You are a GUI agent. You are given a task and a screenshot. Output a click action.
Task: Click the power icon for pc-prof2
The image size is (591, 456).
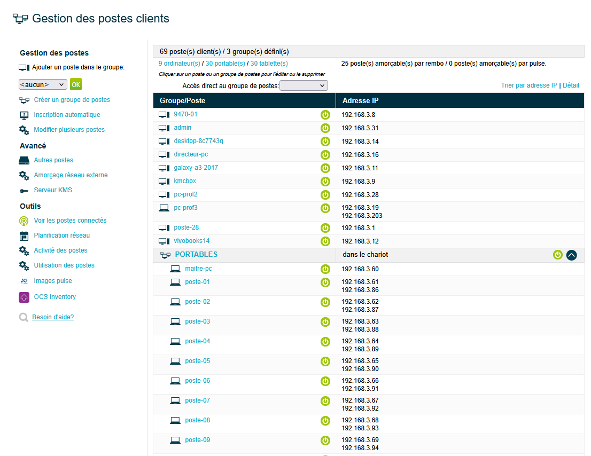click(325, 195)
